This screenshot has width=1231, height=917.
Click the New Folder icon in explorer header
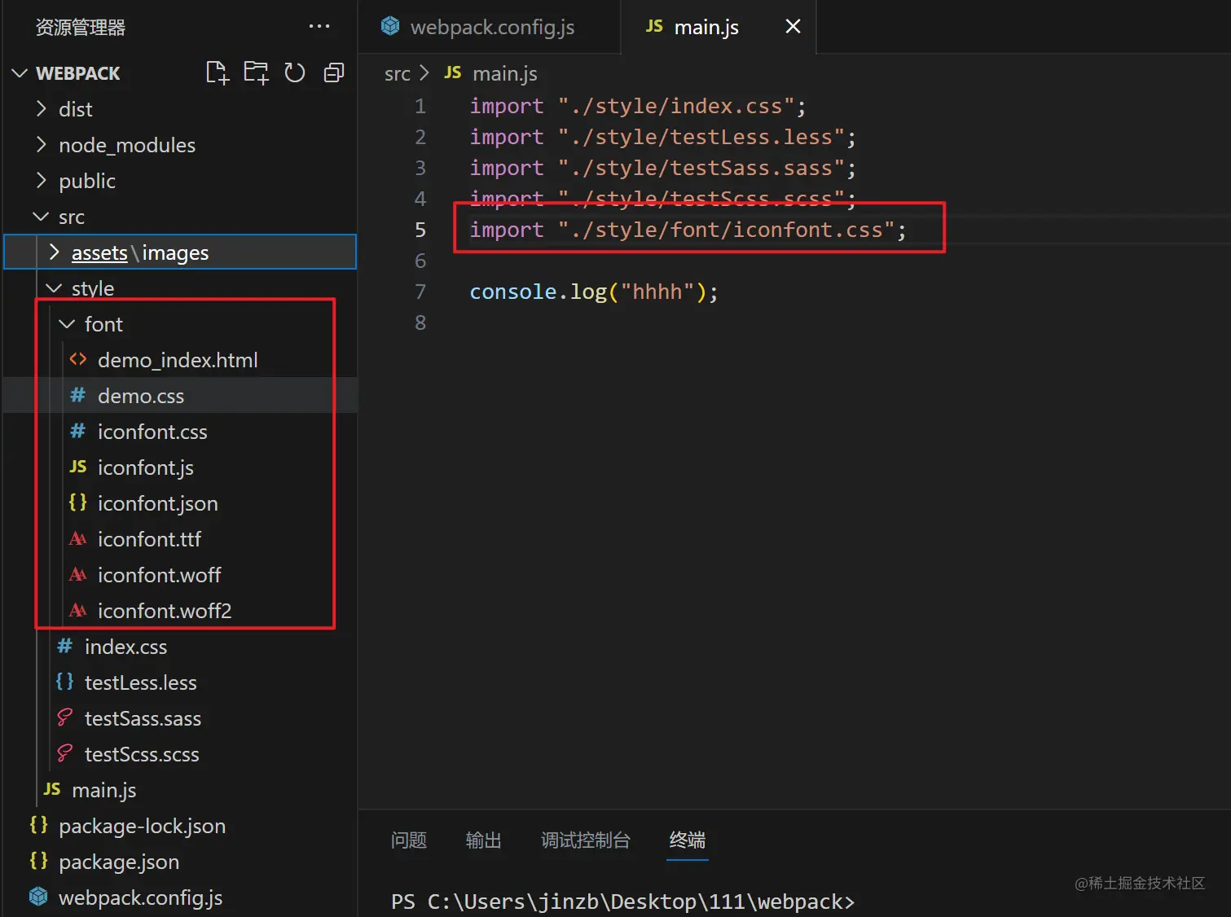pos(256,73)
